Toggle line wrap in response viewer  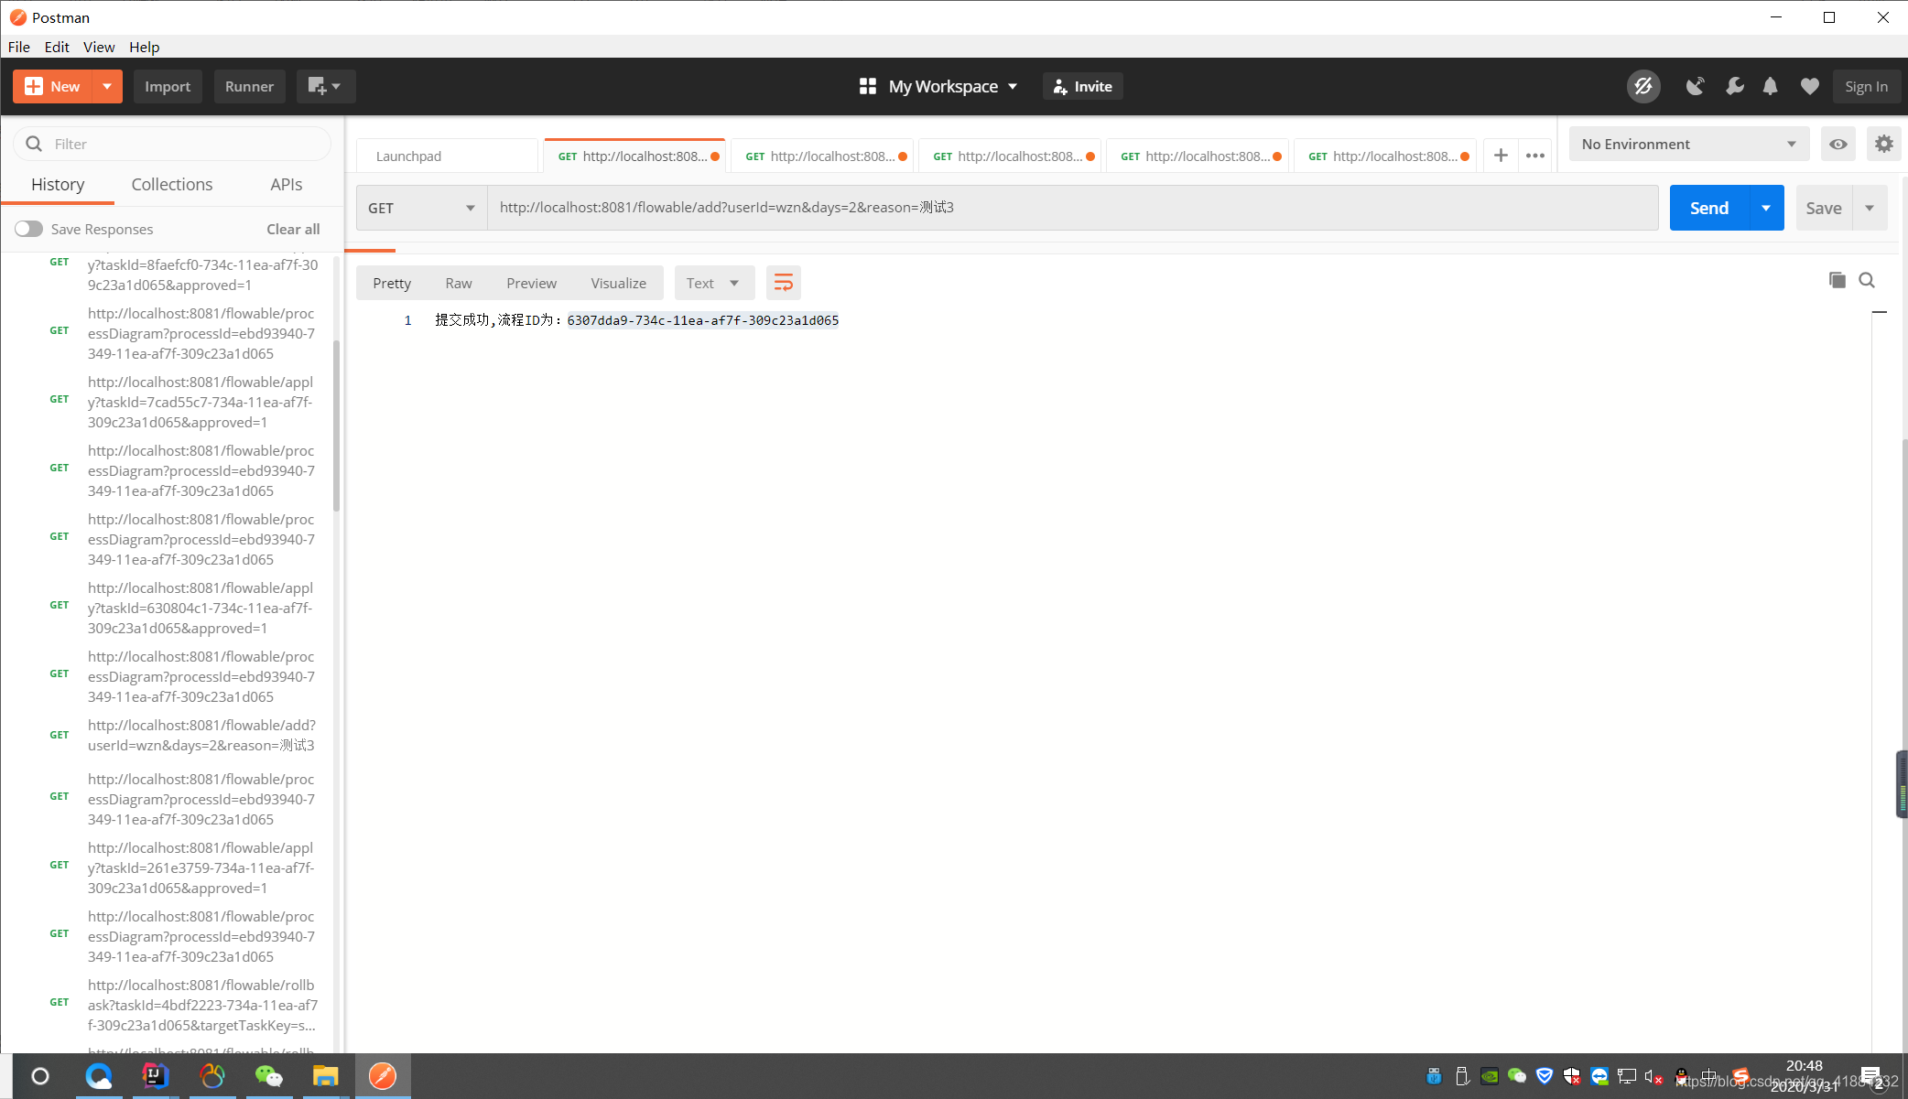(783, 282)
